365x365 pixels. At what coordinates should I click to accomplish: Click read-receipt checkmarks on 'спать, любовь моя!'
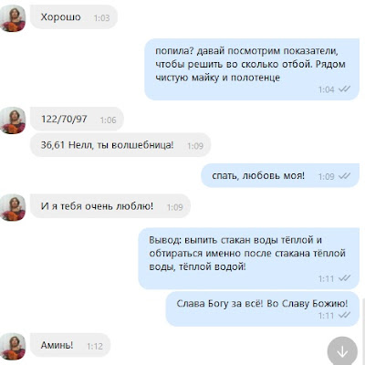point(344,176)
